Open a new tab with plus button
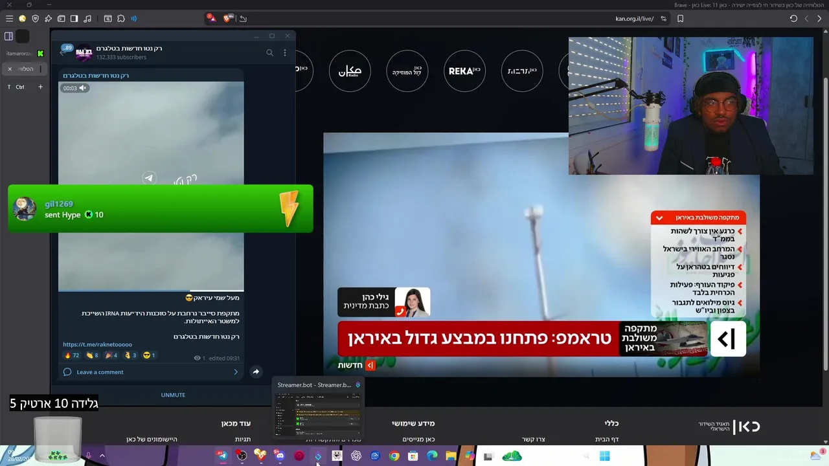Viewport: 829px width, 466px height. pos(40,87)
